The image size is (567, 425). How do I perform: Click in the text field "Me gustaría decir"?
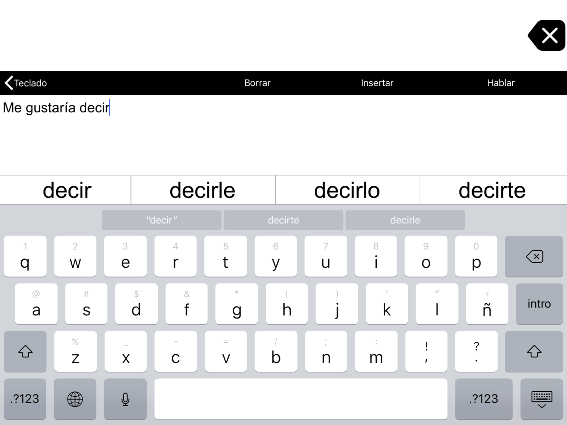click(283, 134)
